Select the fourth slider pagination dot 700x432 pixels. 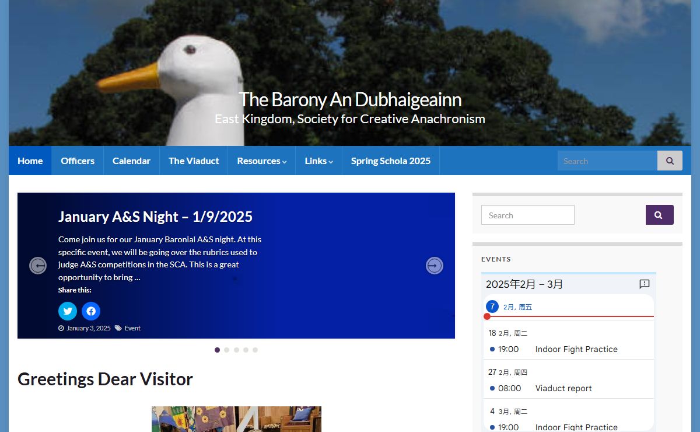[246, 350]
